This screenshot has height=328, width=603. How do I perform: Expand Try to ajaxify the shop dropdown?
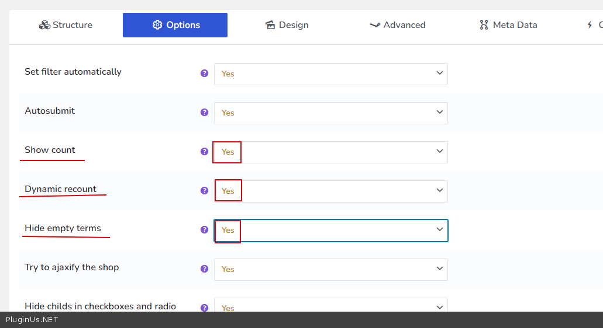(330, 270)
